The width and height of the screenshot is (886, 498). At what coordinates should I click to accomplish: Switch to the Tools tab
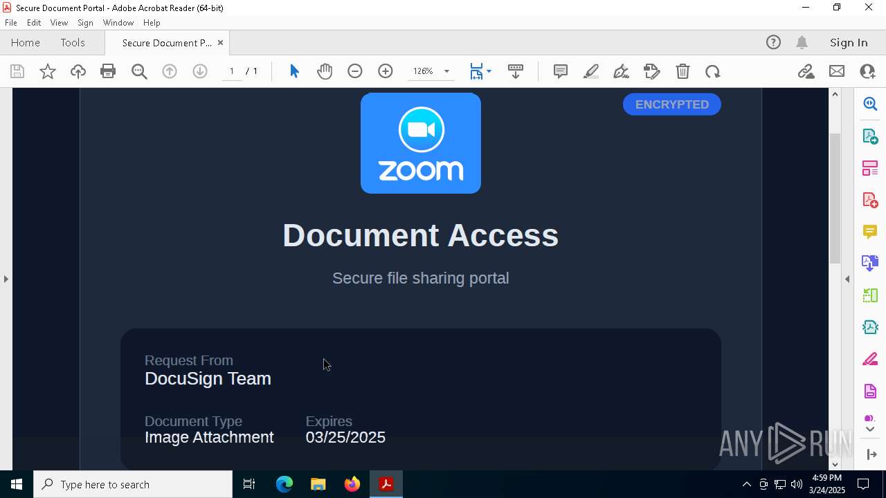[73, 42]
